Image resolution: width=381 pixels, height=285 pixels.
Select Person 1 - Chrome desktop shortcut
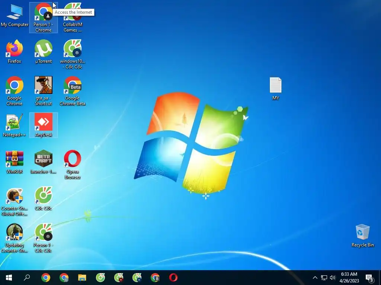coord(43,18)
